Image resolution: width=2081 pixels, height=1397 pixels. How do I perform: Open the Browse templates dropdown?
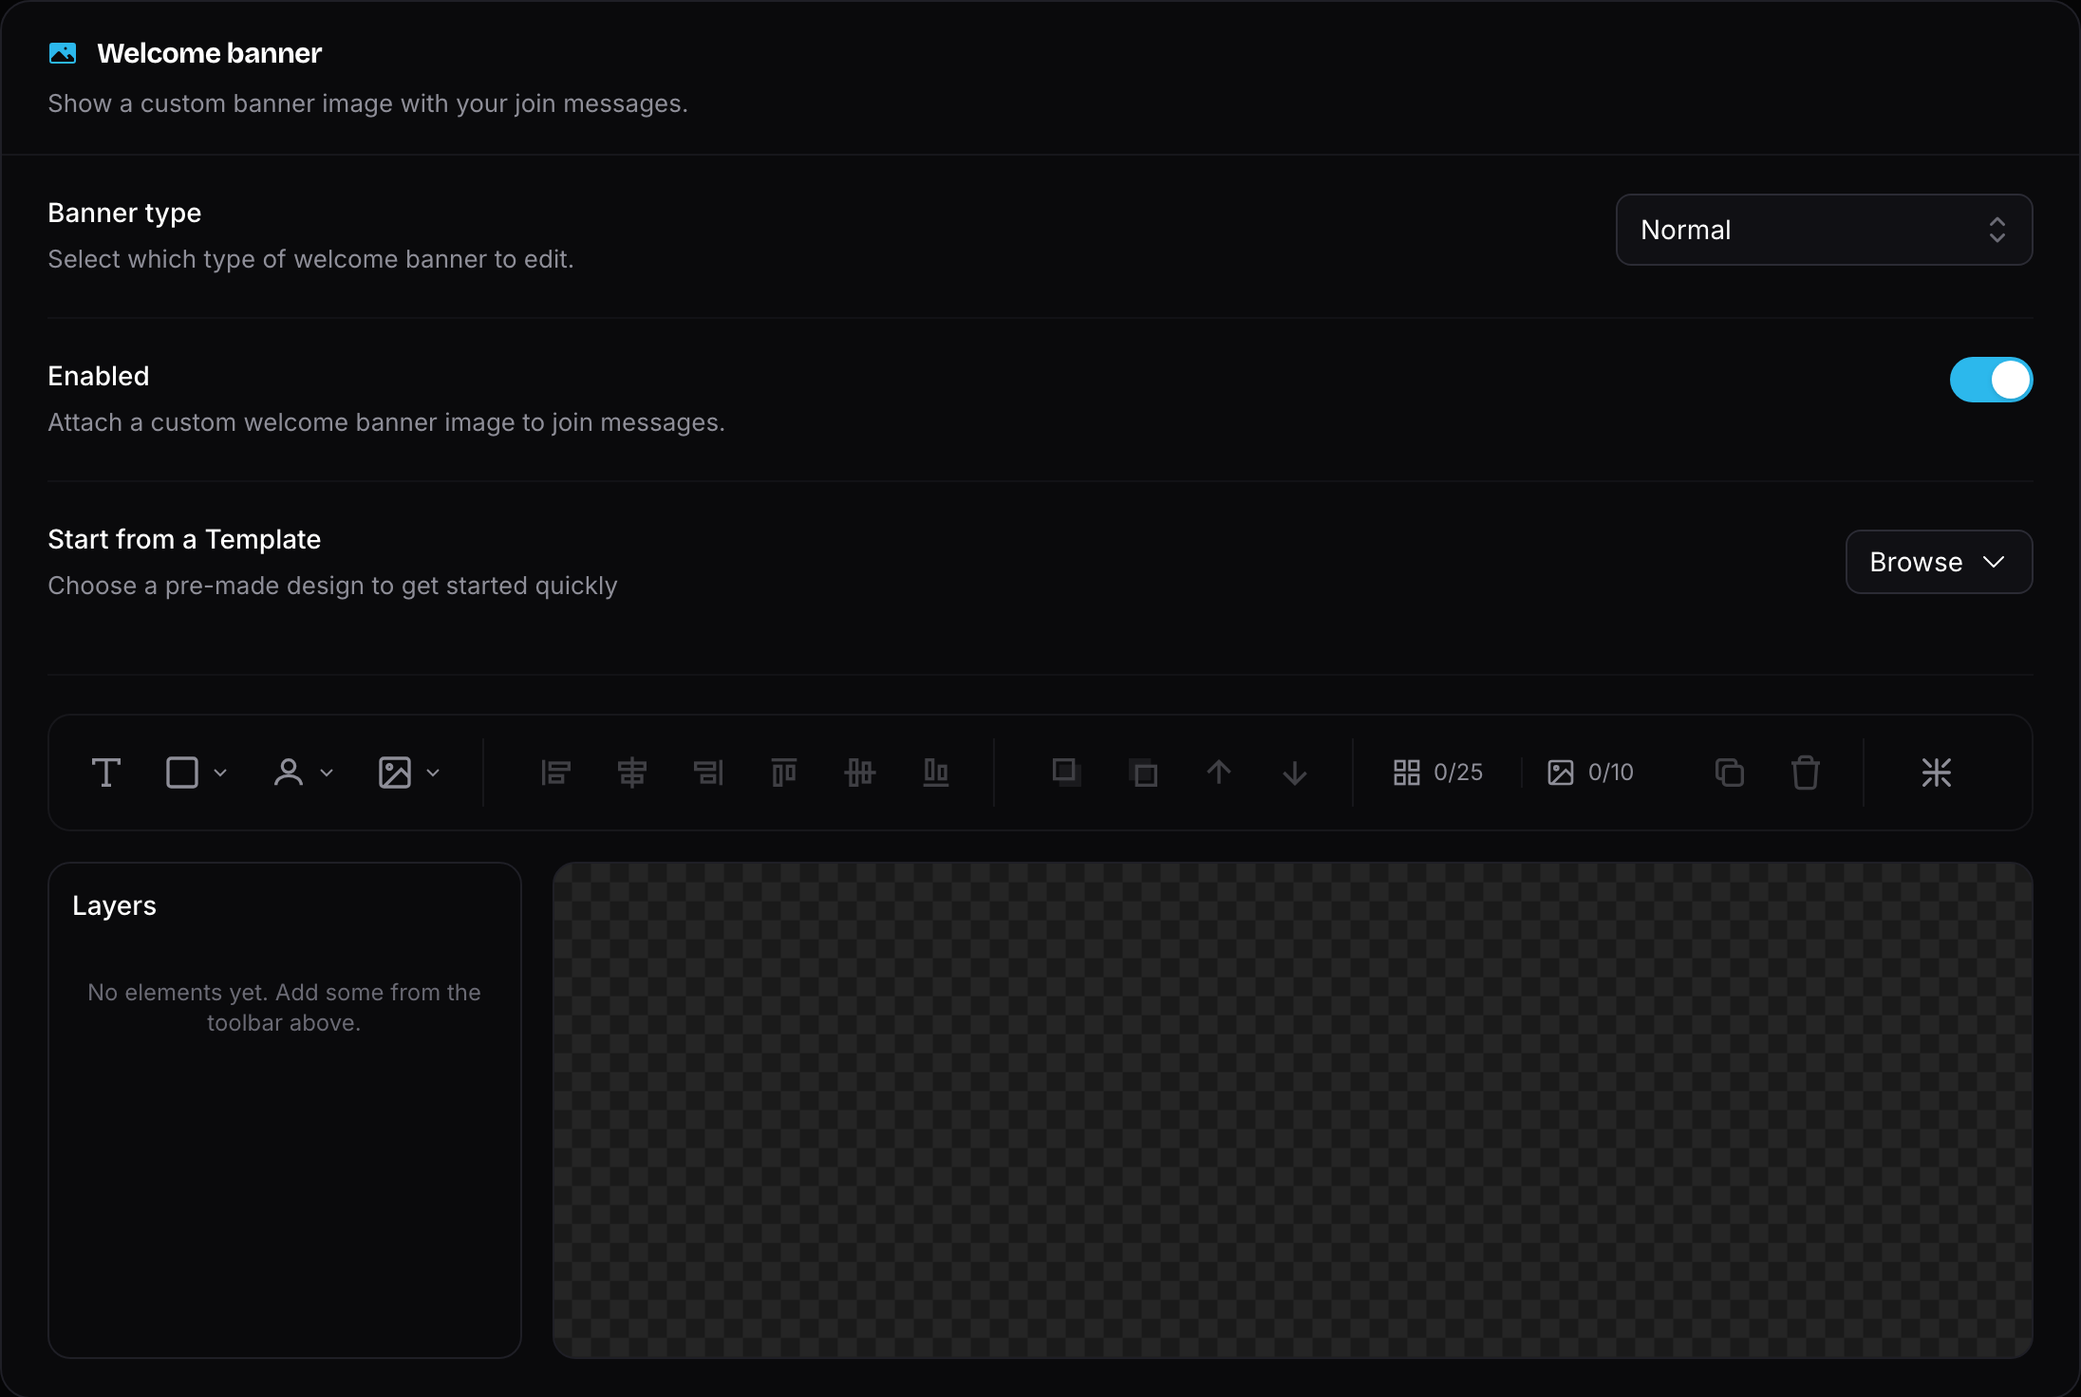(x=1939, y=562)
